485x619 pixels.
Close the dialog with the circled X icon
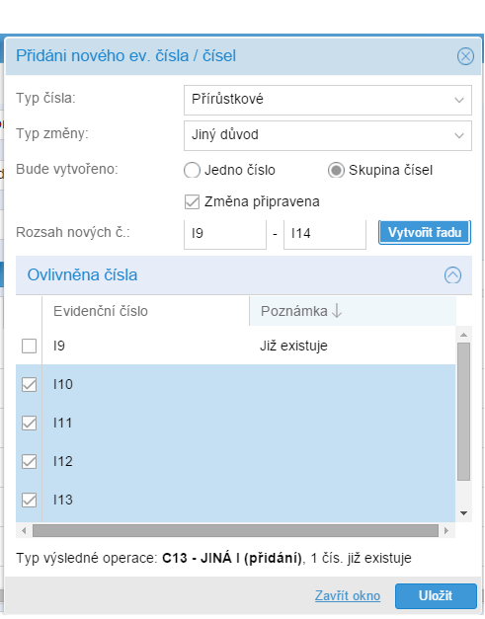[x=465, y=56]
